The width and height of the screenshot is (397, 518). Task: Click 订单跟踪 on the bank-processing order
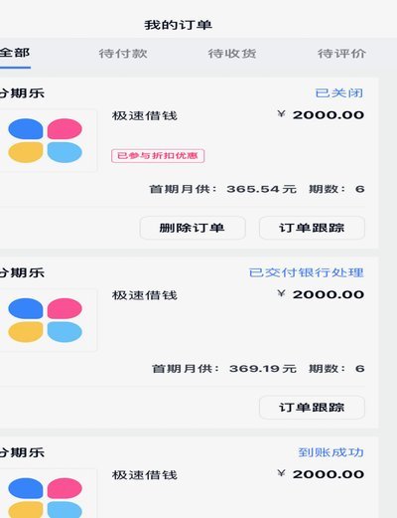click(x=312, y=408)
